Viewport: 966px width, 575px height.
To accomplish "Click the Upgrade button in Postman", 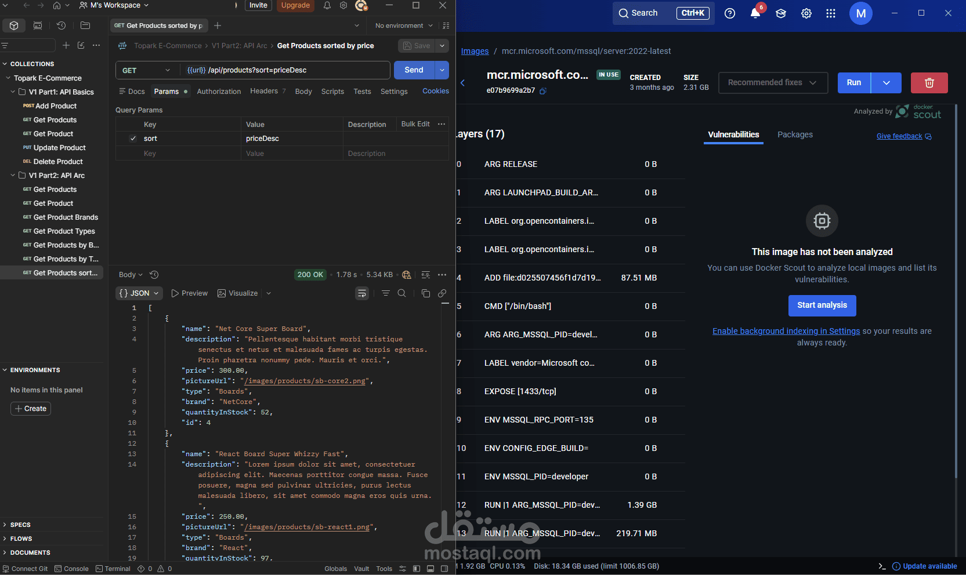I will coord(295,5).
